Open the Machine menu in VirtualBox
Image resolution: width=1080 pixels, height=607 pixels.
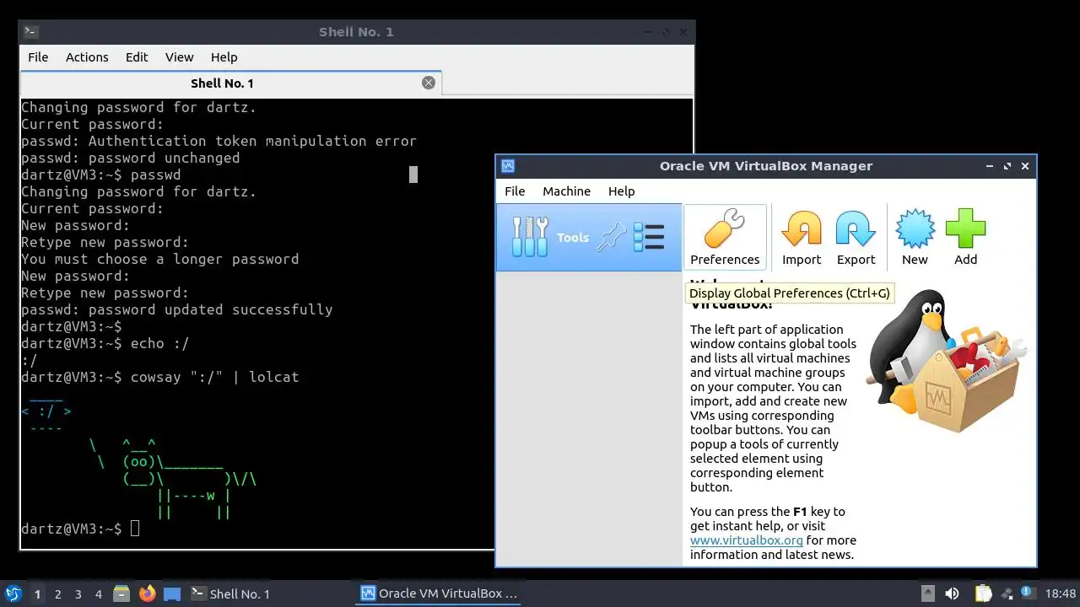[x=566, y=191]
